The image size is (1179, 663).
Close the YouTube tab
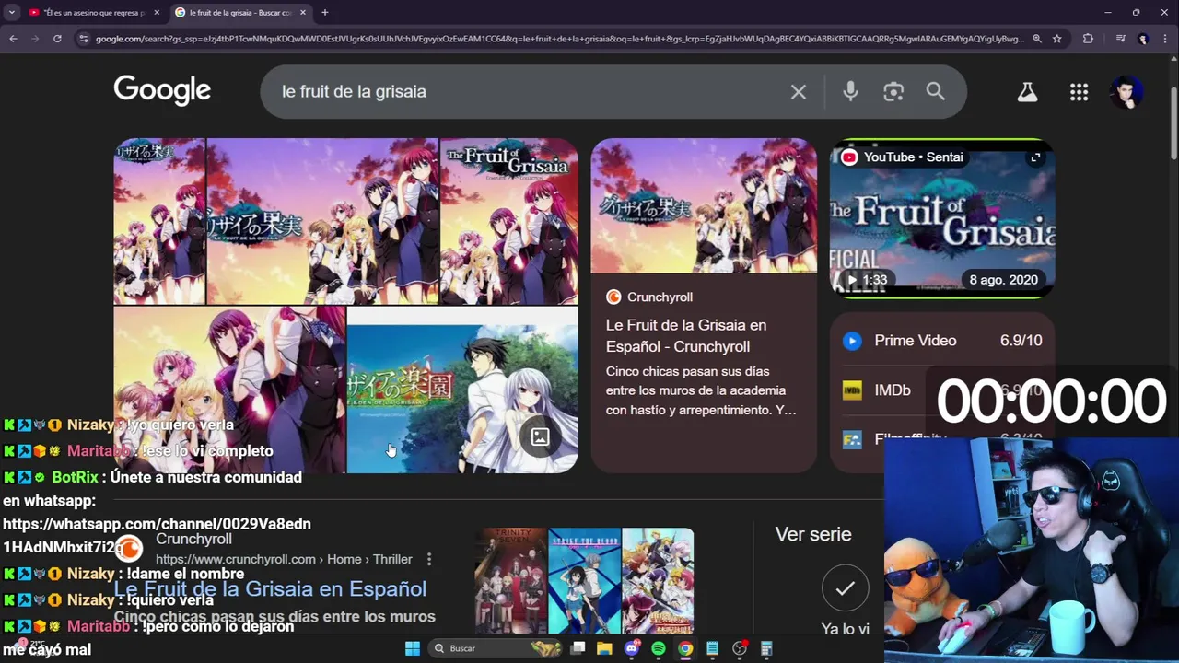click(157, 13)
